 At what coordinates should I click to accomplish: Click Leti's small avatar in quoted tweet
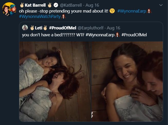(x=25, y=28)
